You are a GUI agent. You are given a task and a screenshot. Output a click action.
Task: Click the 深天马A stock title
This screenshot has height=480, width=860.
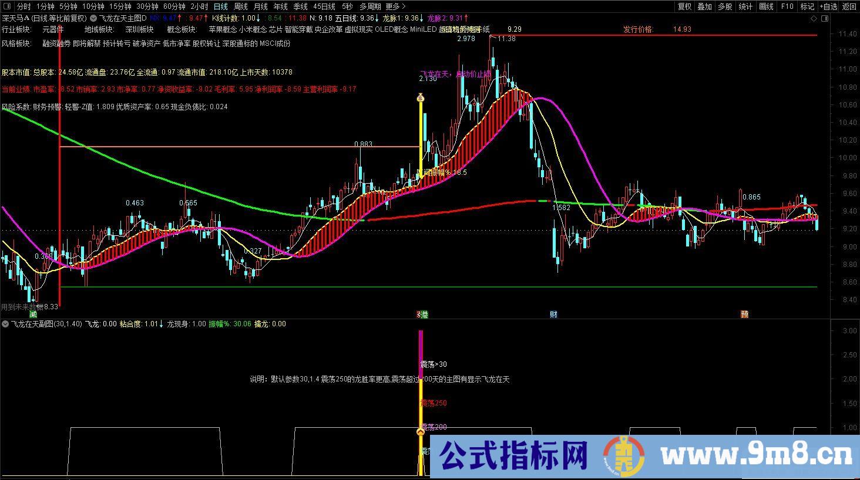coord(16,18)
